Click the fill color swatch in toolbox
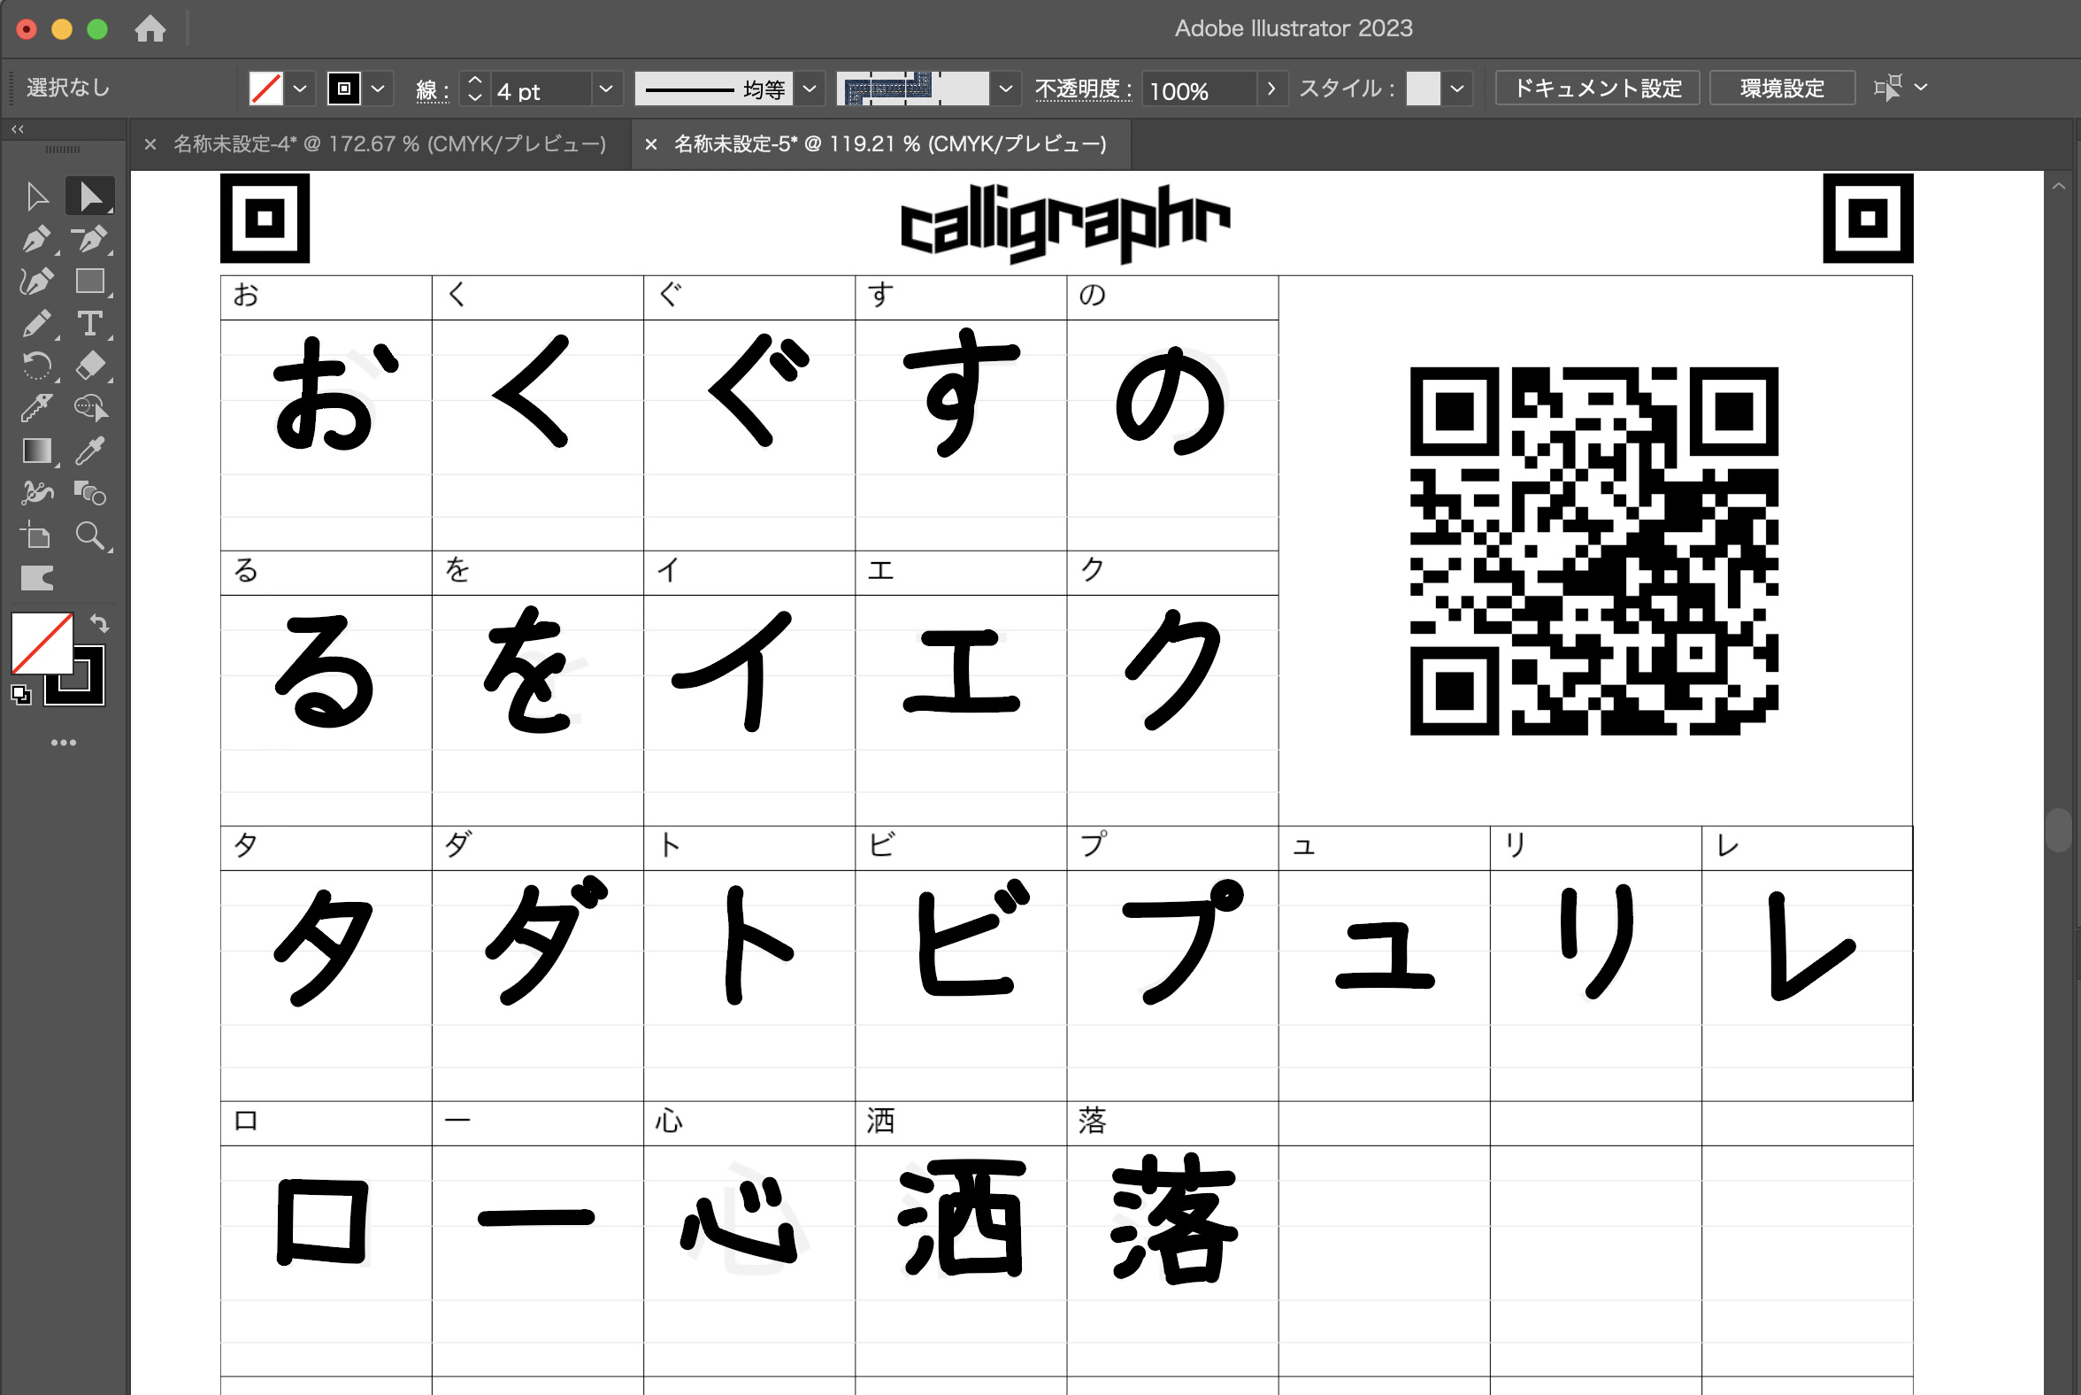This screenshot has height=1395, width=2081. 41,643
